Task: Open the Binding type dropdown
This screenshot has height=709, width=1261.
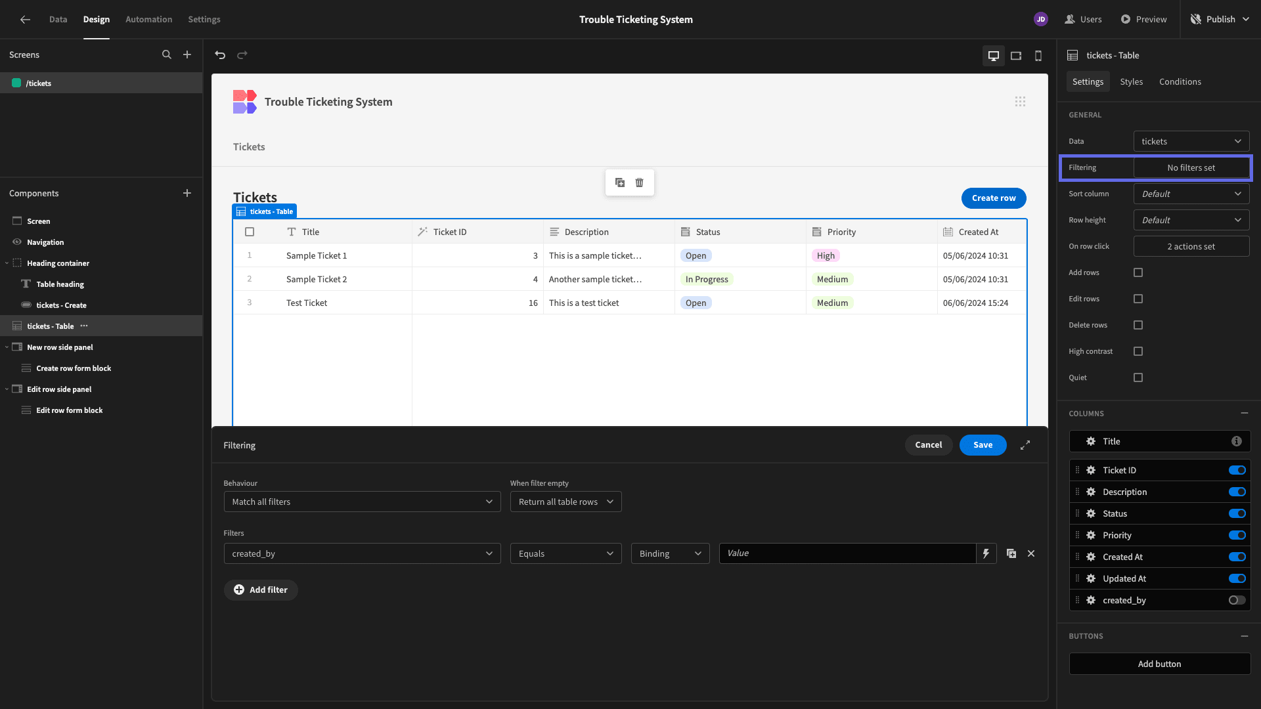Action: tap(670, 553)
